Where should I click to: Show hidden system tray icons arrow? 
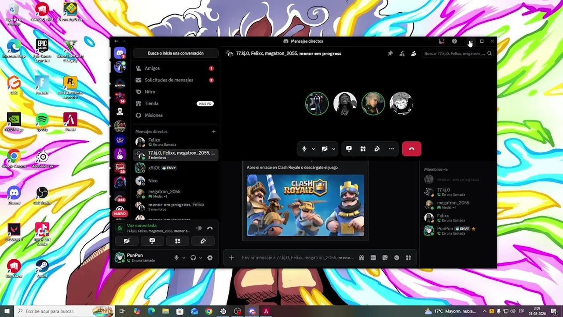tap(484, 311)
